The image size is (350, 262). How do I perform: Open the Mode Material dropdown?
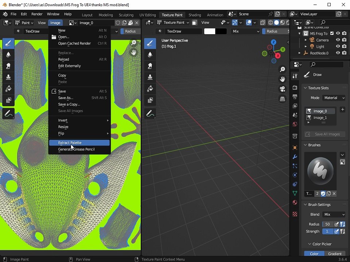click(334, 98)
